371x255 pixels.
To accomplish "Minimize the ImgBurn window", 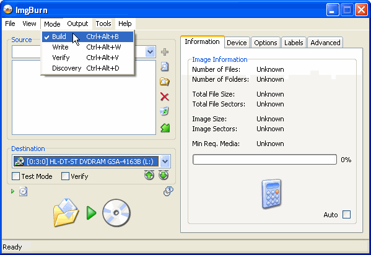I will pyautogui.click(x=333, y=10).
